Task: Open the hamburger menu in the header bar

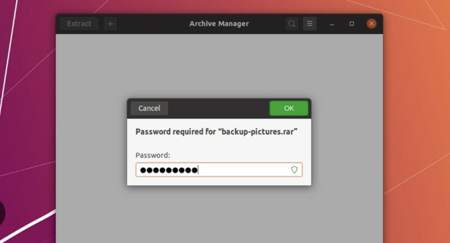Action: [310, 24]
